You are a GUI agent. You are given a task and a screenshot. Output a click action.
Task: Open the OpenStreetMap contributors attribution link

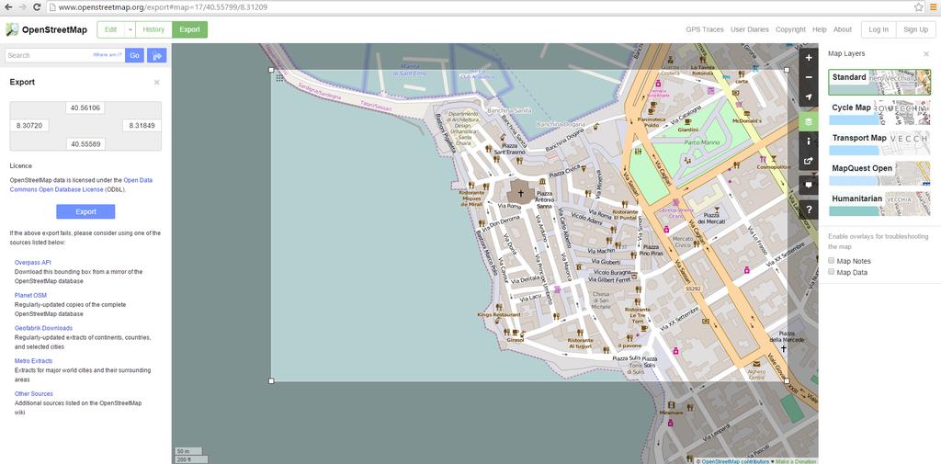[x=735, y=461]
